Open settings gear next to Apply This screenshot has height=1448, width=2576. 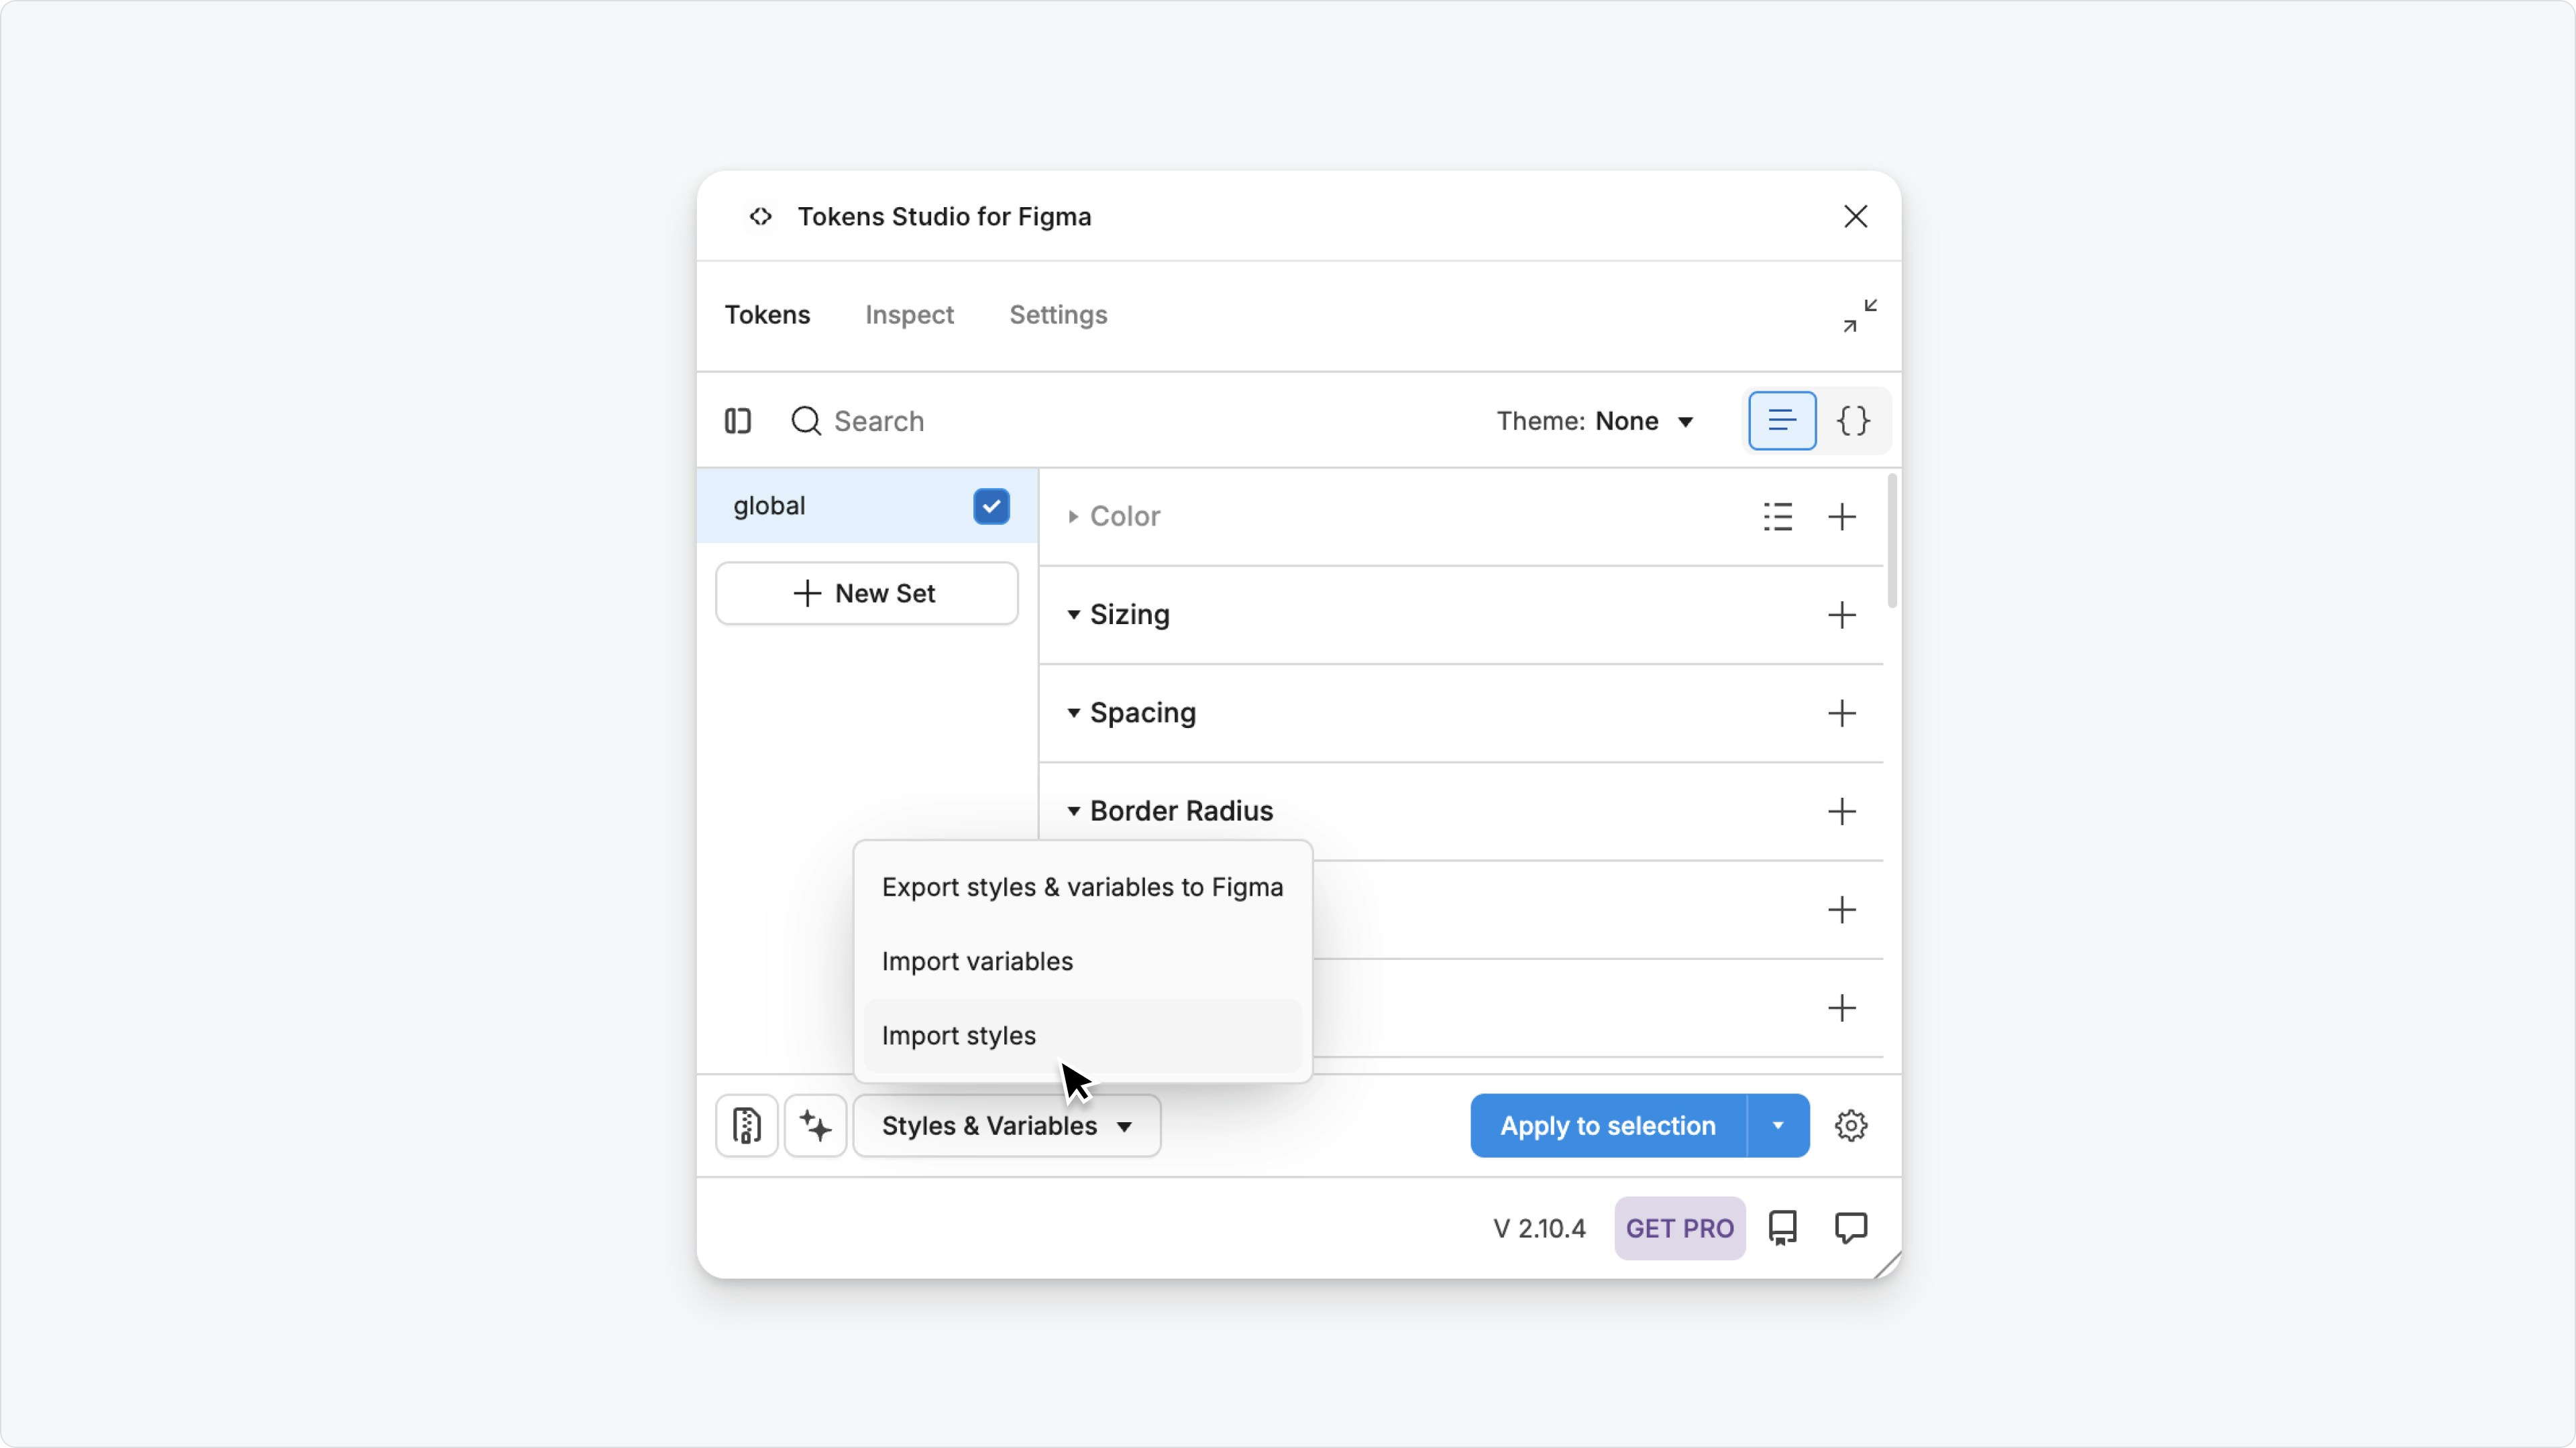(1851, 1126)
